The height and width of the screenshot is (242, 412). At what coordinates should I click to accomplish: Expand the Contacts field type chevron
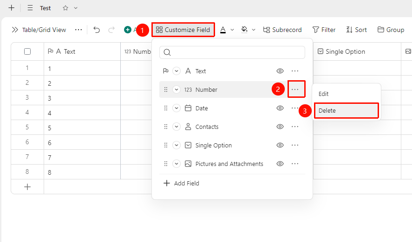[x=177, y=127]
